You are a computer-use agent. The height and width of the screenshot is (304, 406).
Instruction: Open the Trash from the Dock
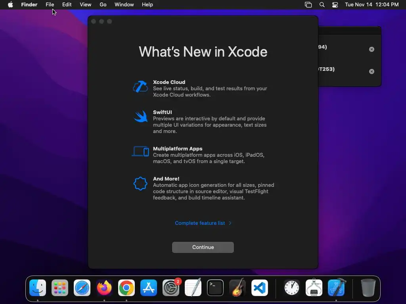coord(368,288)
